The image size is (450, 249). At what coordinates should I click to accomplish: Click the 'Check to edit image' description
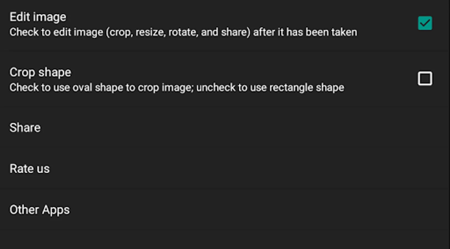tap(183, 32)
